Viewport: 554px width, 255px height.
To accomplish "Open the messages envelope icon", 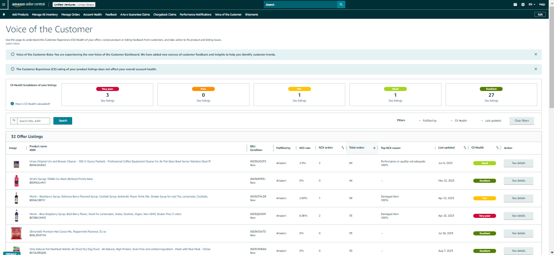I will click(x=515, y=4).
